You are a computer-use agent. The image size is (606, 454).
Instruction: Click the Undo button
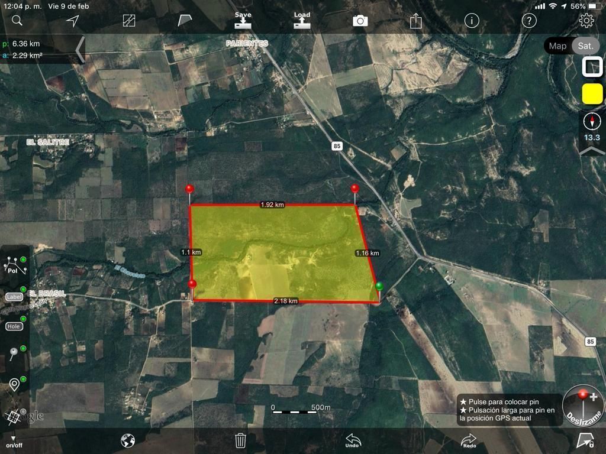[x=353, y=440]
